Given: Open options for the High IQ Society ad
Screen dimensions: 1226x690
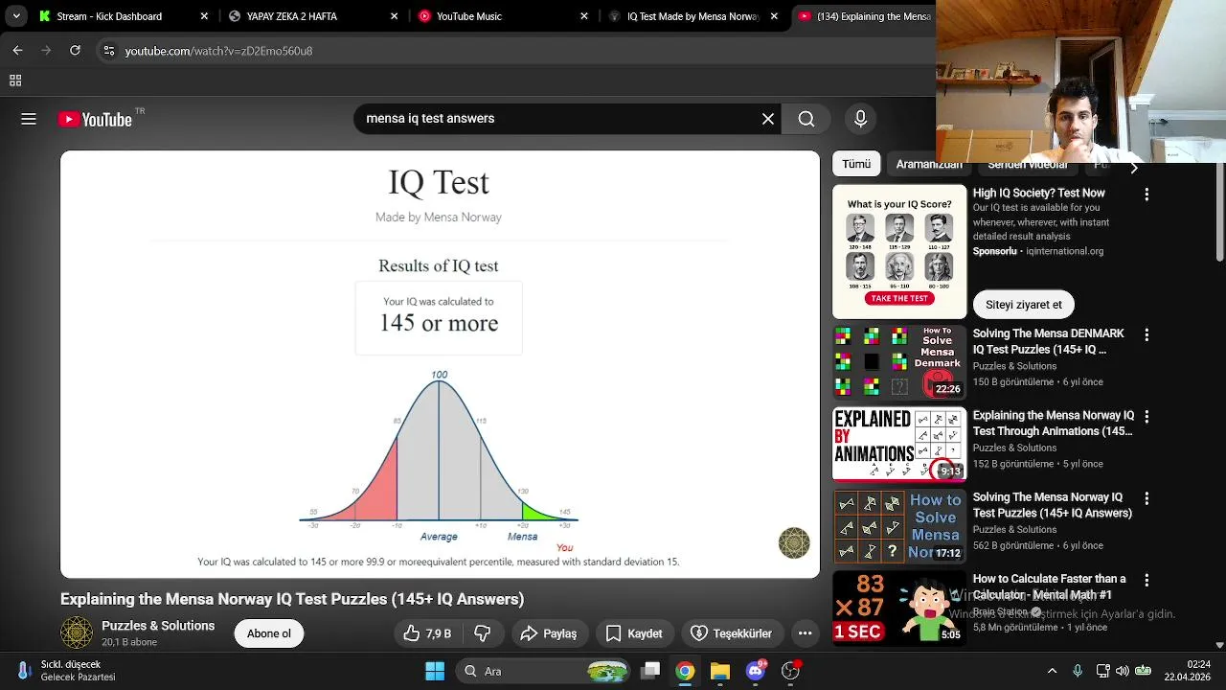Looking at the screenshot, I should pos(1147,195).
